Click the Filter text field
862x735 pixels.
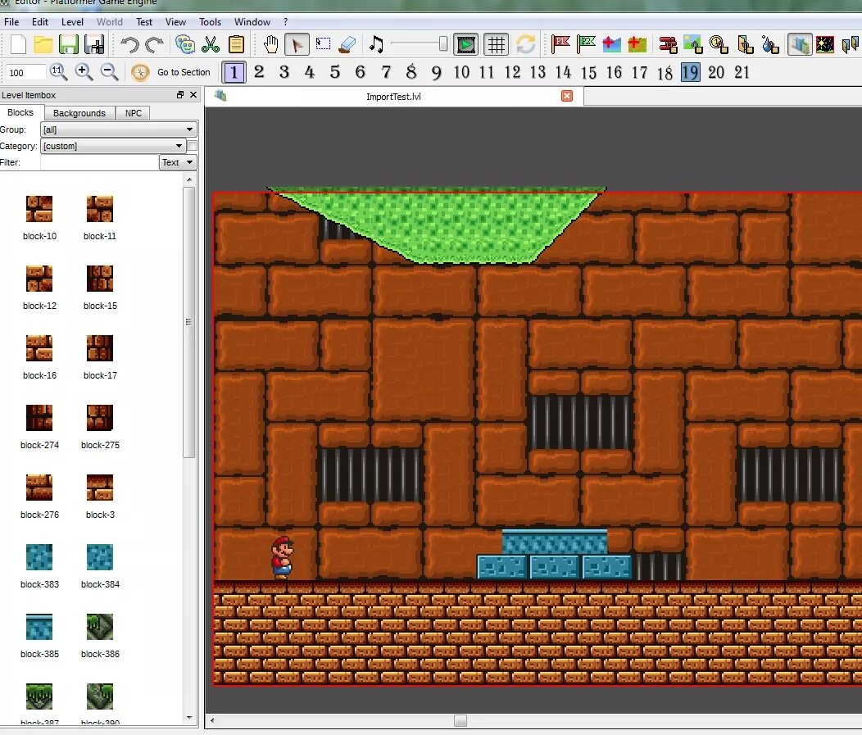point(99,163)
